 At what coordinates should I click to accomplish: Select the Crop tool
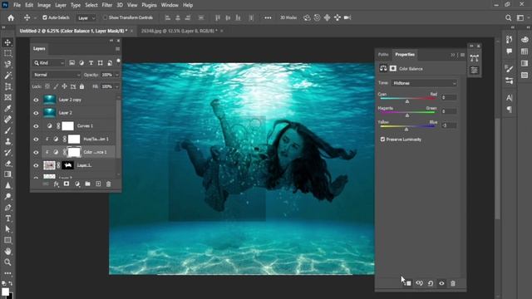7,86
